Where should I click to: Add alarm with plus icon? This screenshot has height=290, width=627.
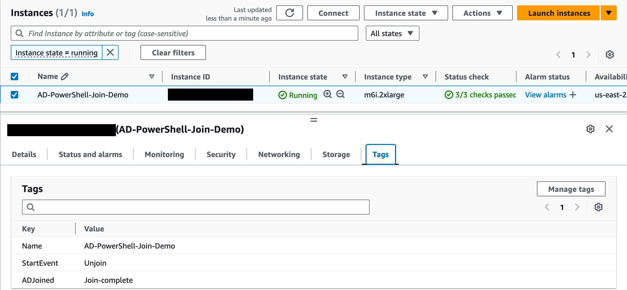pos(573,95)
